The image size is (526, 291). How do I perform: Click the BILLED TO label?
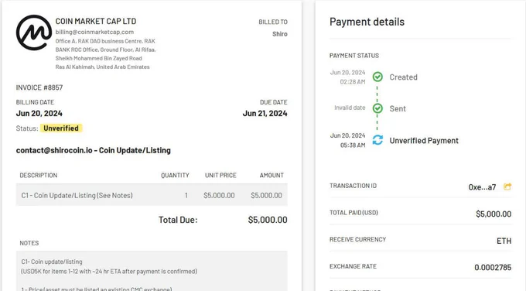(x=273, y=22)
